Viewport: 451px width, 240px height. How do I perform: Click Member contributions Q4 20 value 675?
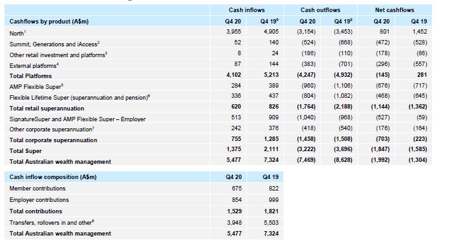(x=237, y=189)
